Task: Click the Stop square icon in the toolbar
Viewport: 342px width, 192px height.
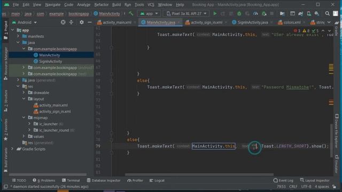Action: [x=272, y=13]
